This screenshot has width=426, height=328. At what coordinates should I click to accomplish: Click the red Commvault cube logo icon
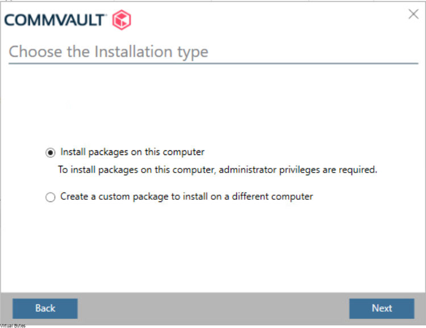point(122,20)
